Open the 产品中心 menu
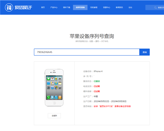 (54, 7)
